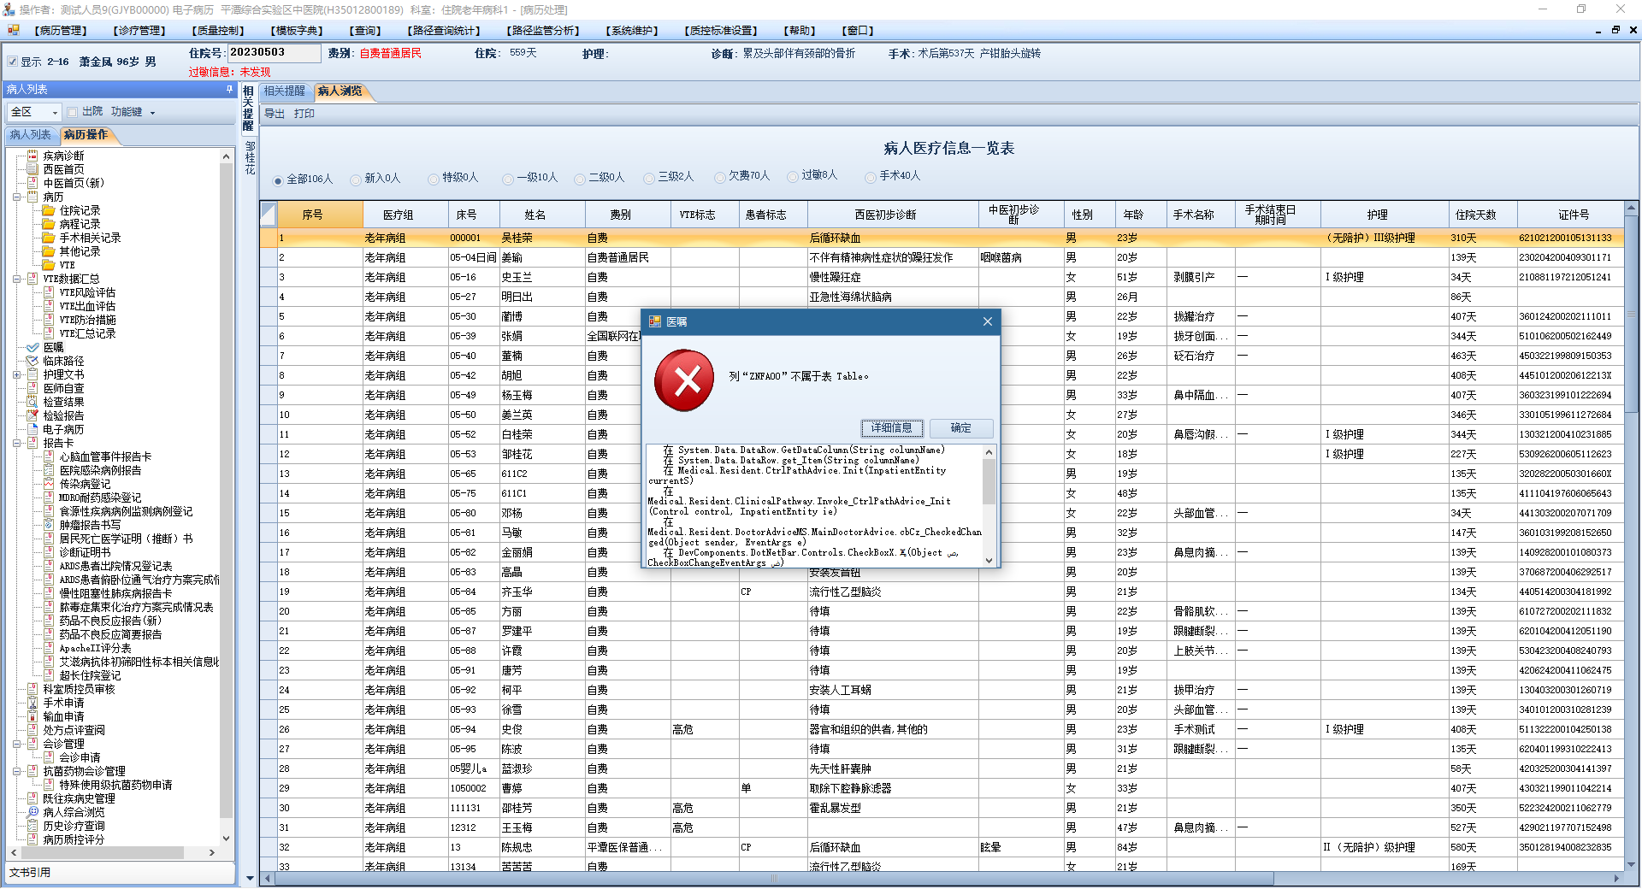Click the 手术申请 icon
1642x889 pixels.
[x=32, y=703]
